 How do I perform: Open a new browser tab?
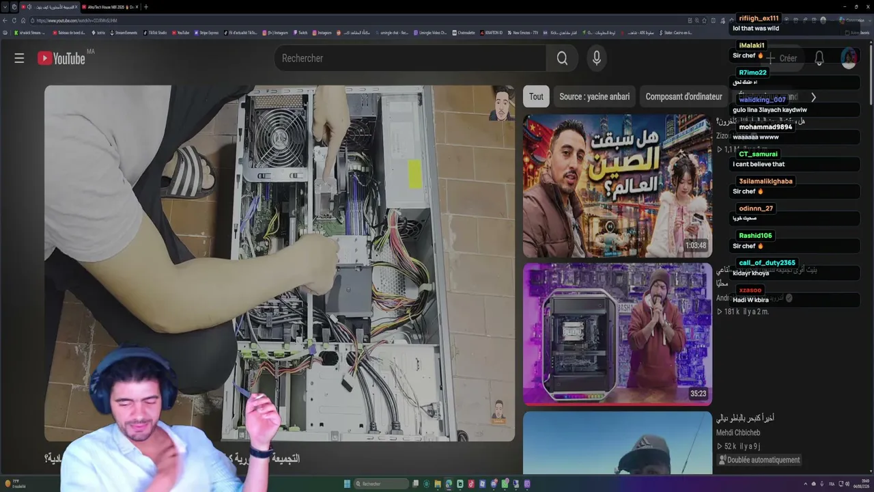click(x=145, y=7)
